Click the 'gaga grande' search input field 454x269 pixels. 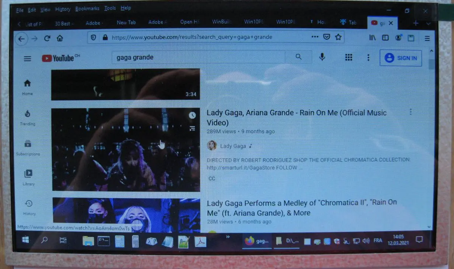199,57
